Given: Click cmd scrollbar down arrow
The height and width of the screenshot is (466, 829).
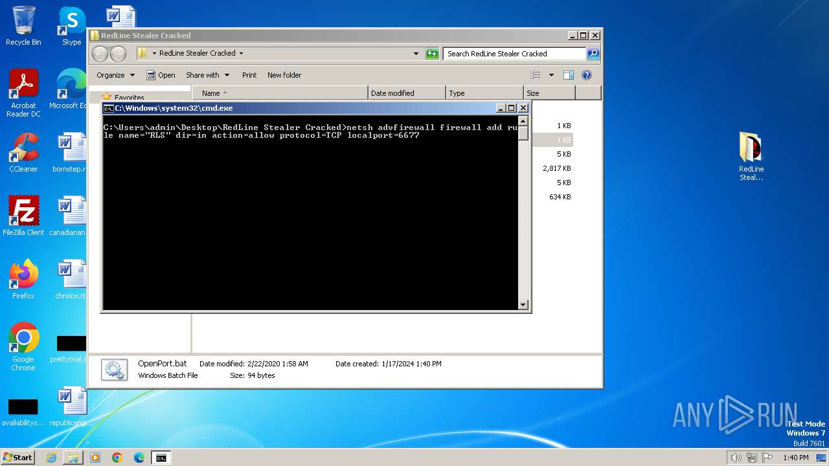Looking at the screenshot, I should pos(523,305).
